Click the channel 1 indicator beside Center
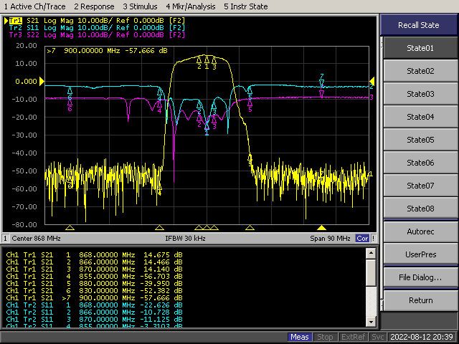Viewport: 459px width, 344px height. coord(5,239)
